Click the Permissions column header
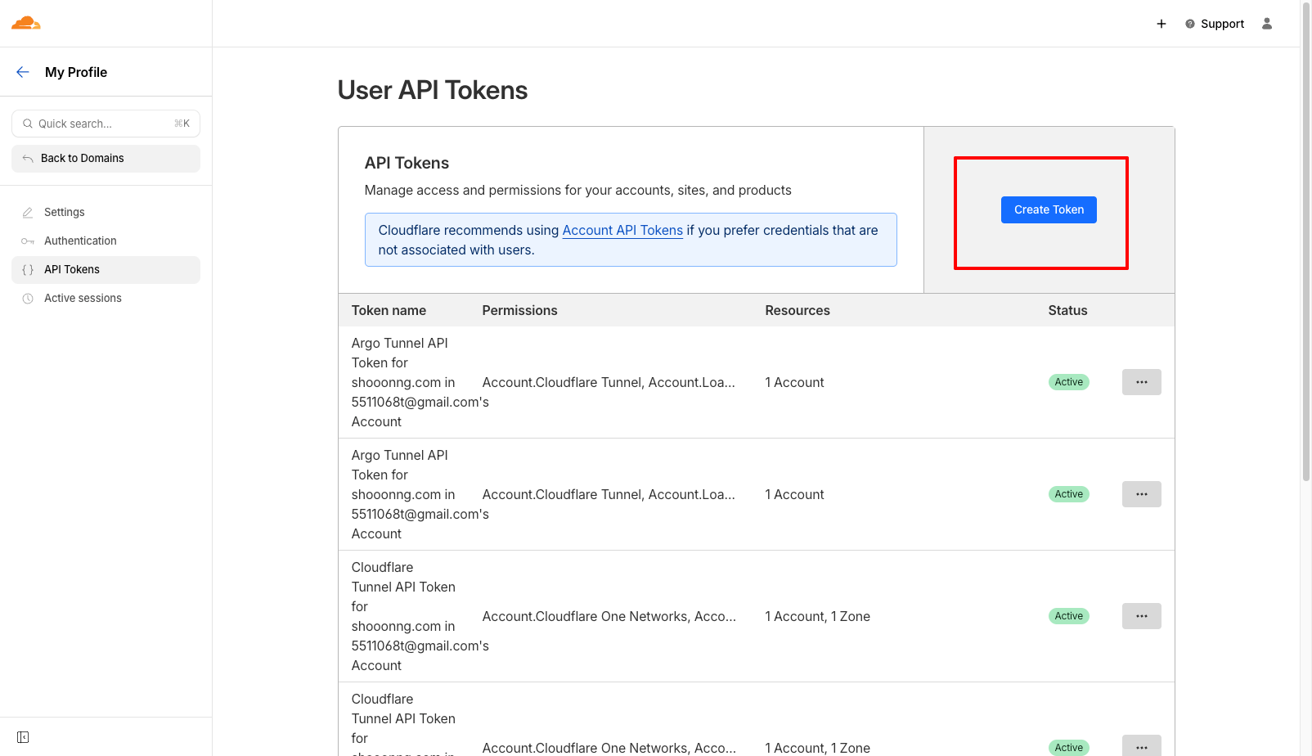Screen dimensions: 1312x756 pyautogui.click(x=519, y=310)
